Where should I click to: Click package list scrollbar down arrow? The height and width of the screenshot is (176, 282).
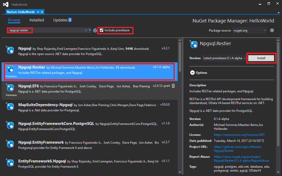pos(180,172)
